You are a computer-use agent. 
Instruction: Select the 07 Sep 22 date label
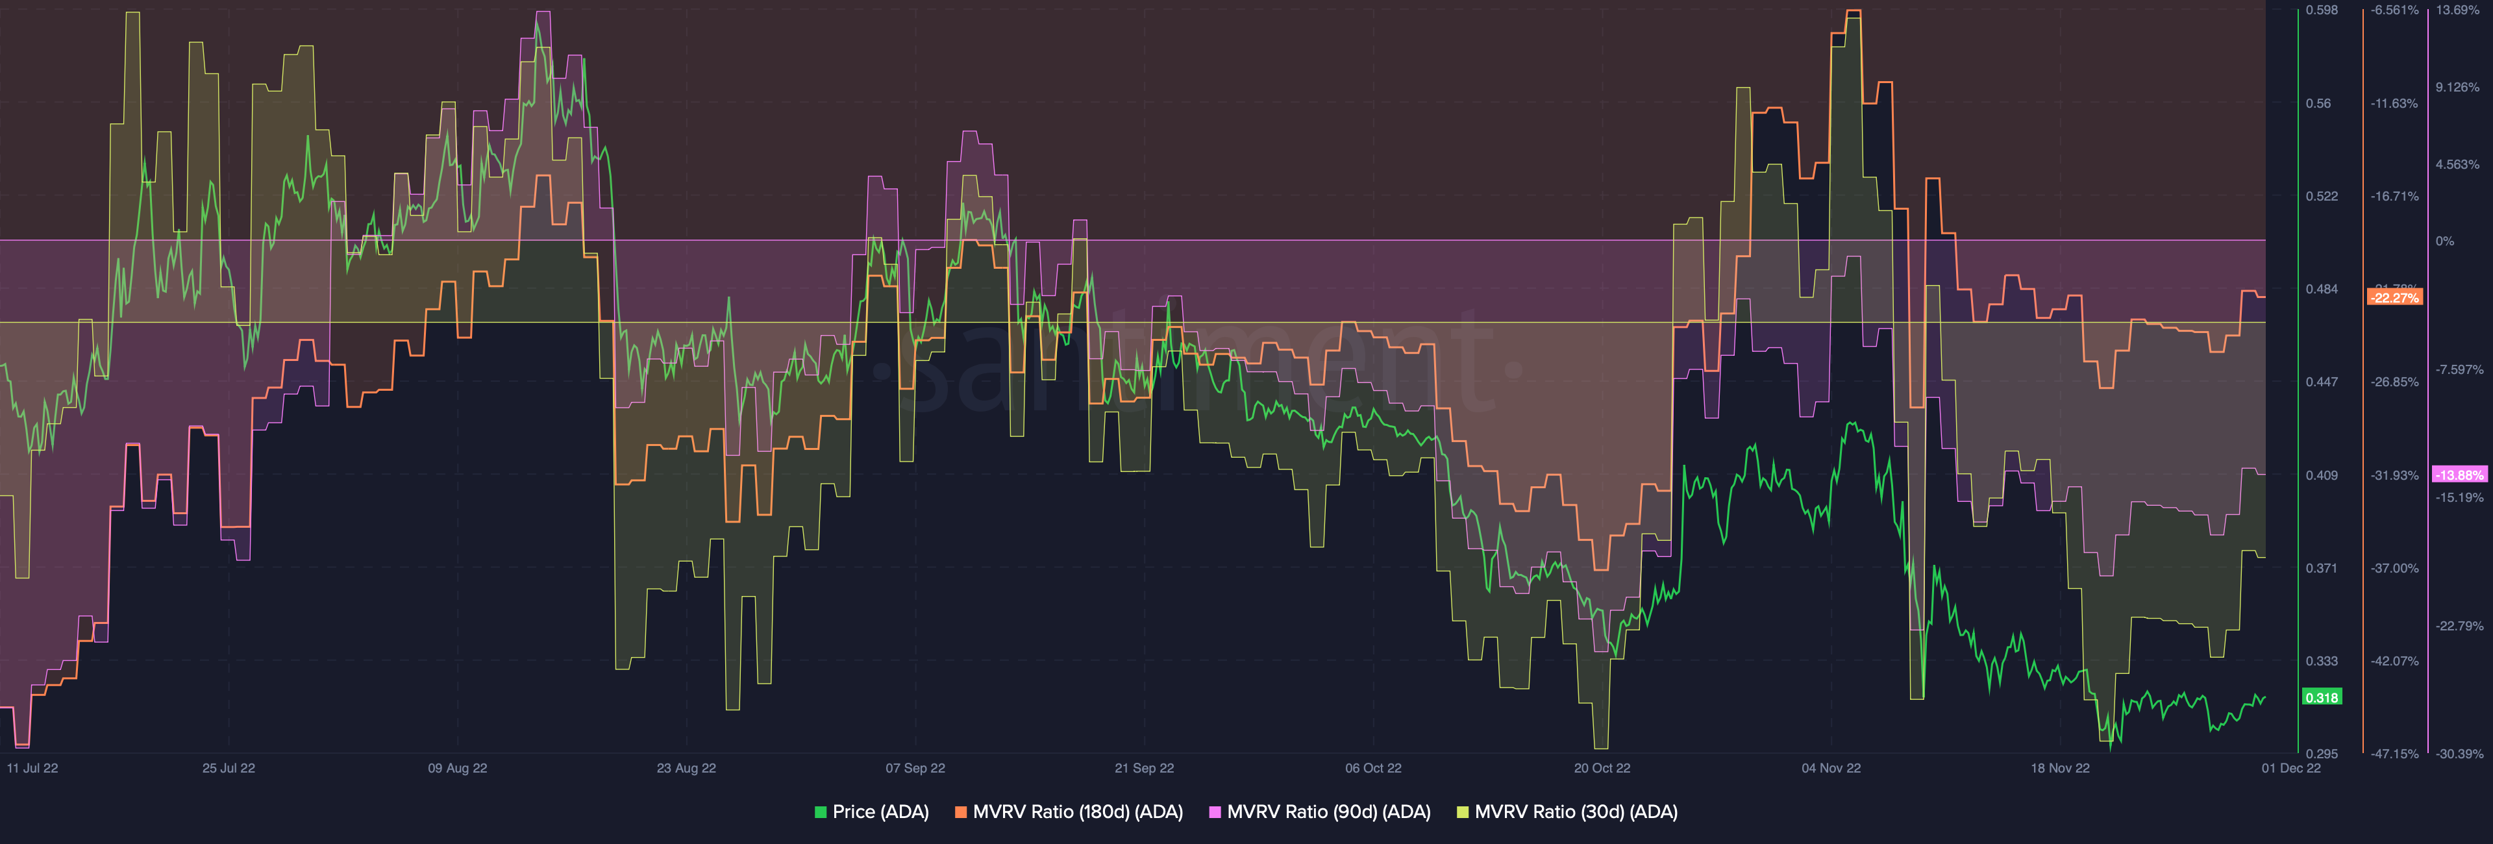pos(915,769)
